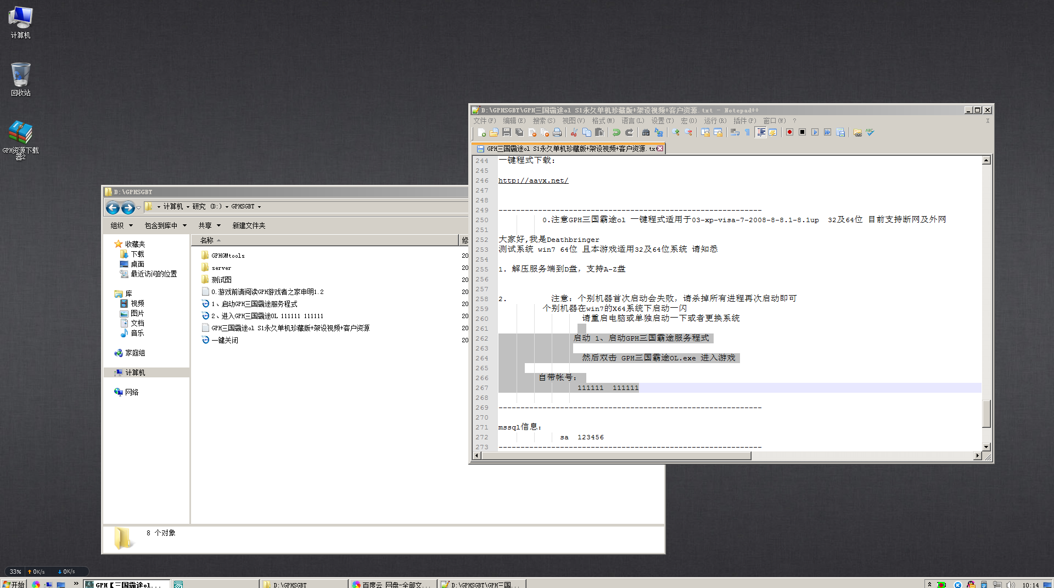This screenshot has height=588, width=1054.
Task: Toggle show all characters pilcrow icon
Action: 747,133
